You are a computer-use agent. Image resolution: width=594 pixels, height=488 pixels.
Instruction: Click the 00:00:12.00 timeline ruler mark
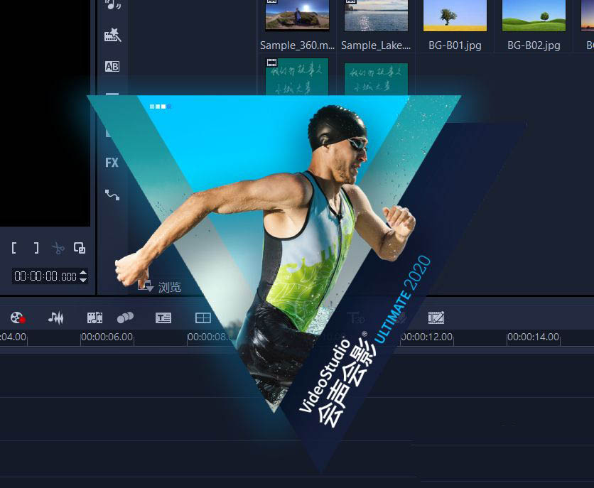point(426,337)
